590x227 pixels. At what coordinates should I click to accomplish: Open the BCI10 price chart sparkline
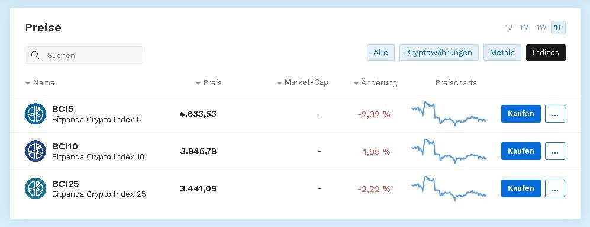pyautogui.click(x=449, y=151)
